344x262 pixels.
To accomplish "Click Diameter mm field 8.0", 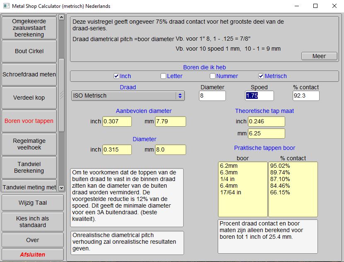I will pos(170,149).
